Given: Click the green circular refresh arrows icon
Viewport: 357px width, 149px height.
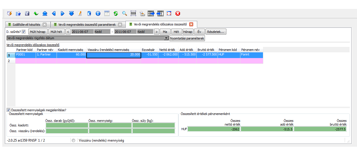Looking at the screenshot, I should click(x=116, y=13).
